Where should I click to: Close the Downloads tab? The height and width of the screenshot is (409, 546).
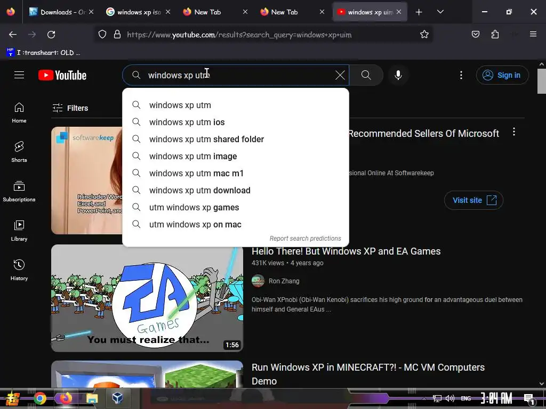[91, 12]
